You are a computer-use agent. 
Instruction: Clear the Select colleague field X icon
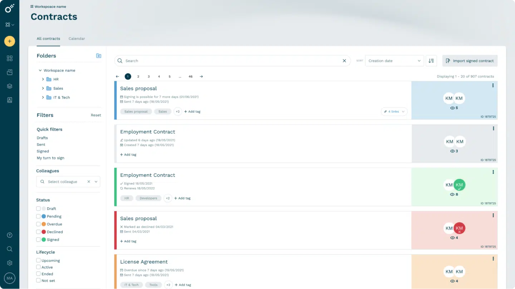tap(89, 182)
